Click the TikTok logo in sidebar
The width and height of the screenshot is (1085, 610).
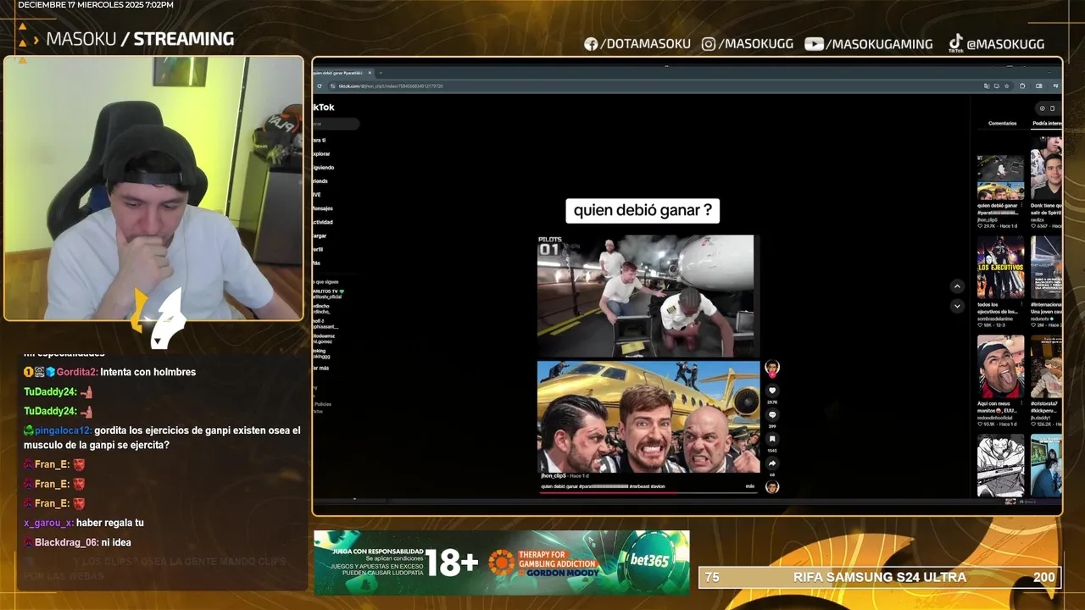324,108
